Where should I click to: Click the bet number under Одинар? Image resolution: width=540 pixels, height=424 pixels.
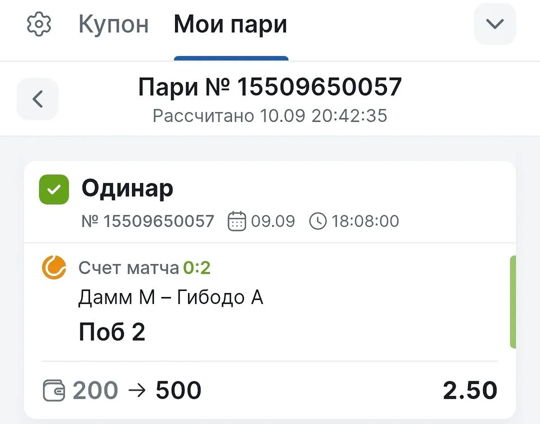point(148,221)
